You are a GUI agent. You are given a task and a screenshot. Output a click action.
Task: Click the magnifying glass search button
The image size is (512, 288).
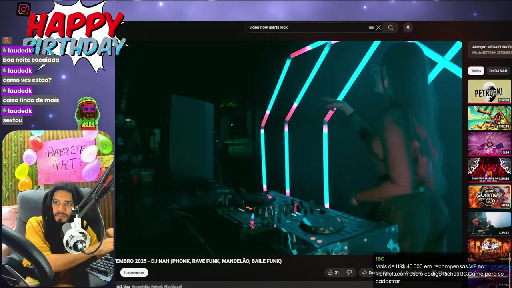[x=390, y=28]
